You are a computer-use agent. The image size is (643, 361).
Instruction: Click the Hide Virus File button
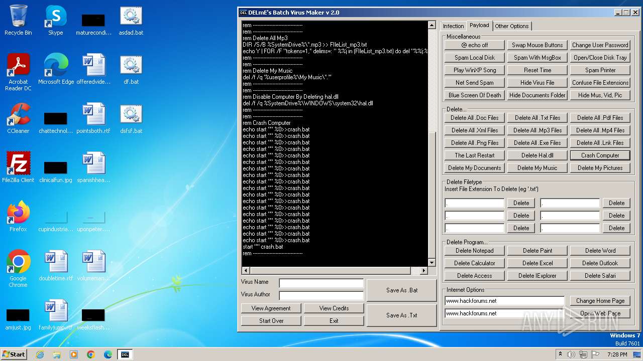pyautogui.click(x=538, y=83)
